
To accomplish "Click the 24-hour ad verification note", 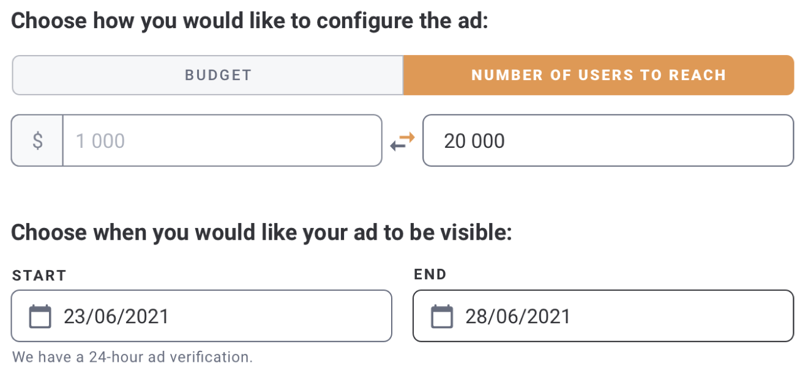I will [132, 357].
